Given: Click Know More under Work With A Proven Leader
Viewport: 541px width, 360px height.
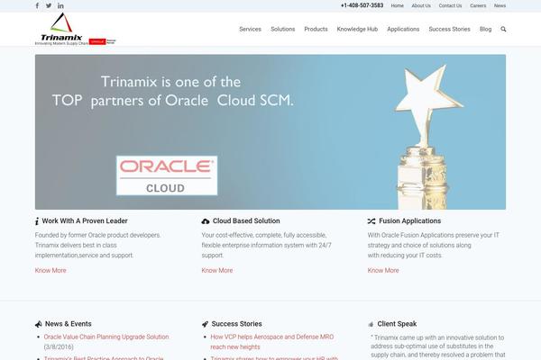Looking at the screenshot, I should click(50, 270).
